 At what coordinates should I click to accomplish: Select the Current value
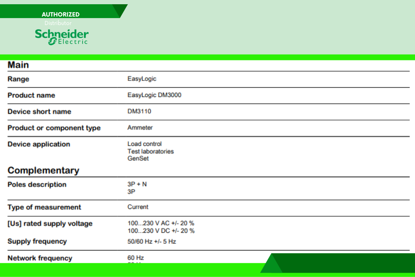pyautogui.click(x=138, y=207)
